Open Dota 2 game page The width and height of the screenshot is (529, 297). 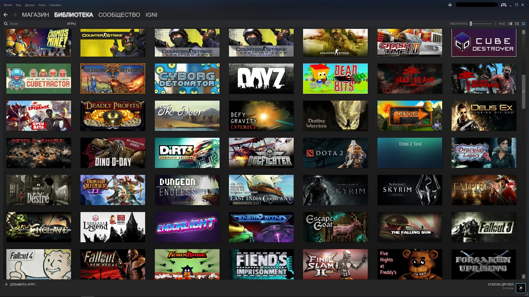coord(335,153)
